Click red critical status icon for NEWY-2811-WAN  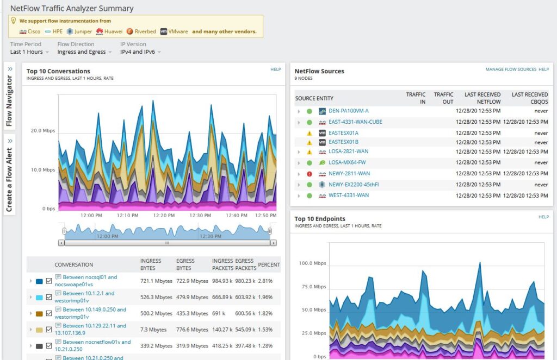coord(309,174)
